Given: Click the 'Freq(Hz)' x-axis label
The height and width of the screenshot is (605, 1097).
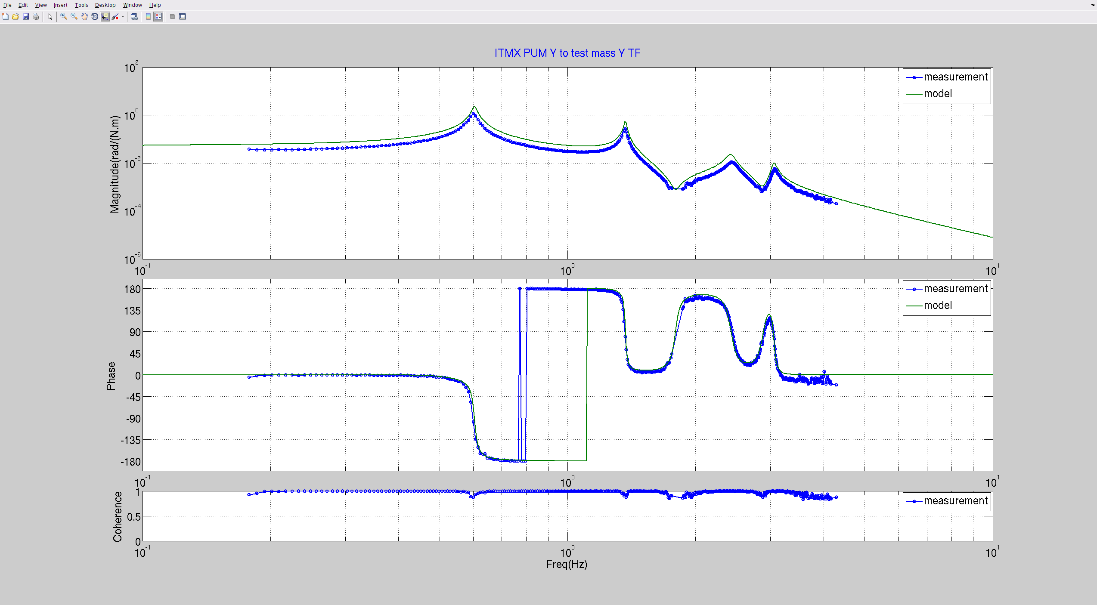Looking at the screenshot, I should point(567,564).
